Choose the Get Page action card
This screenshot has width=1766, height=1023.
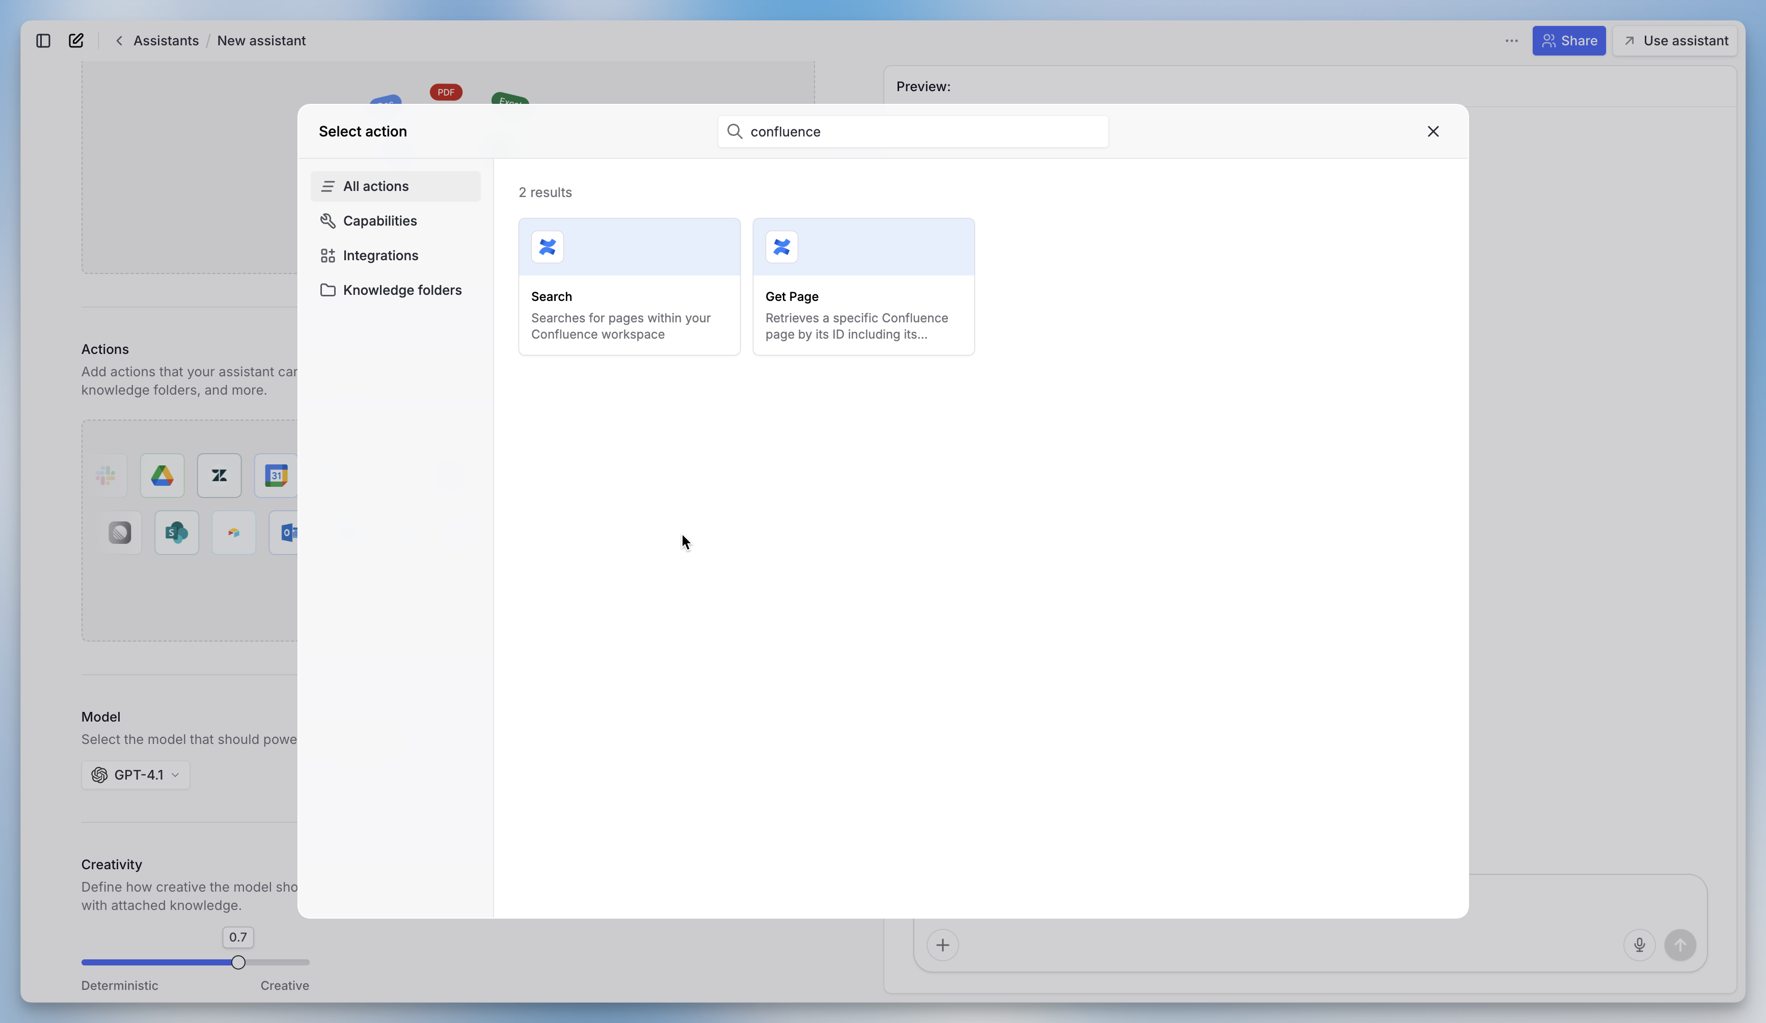click(x=863, y=287)
